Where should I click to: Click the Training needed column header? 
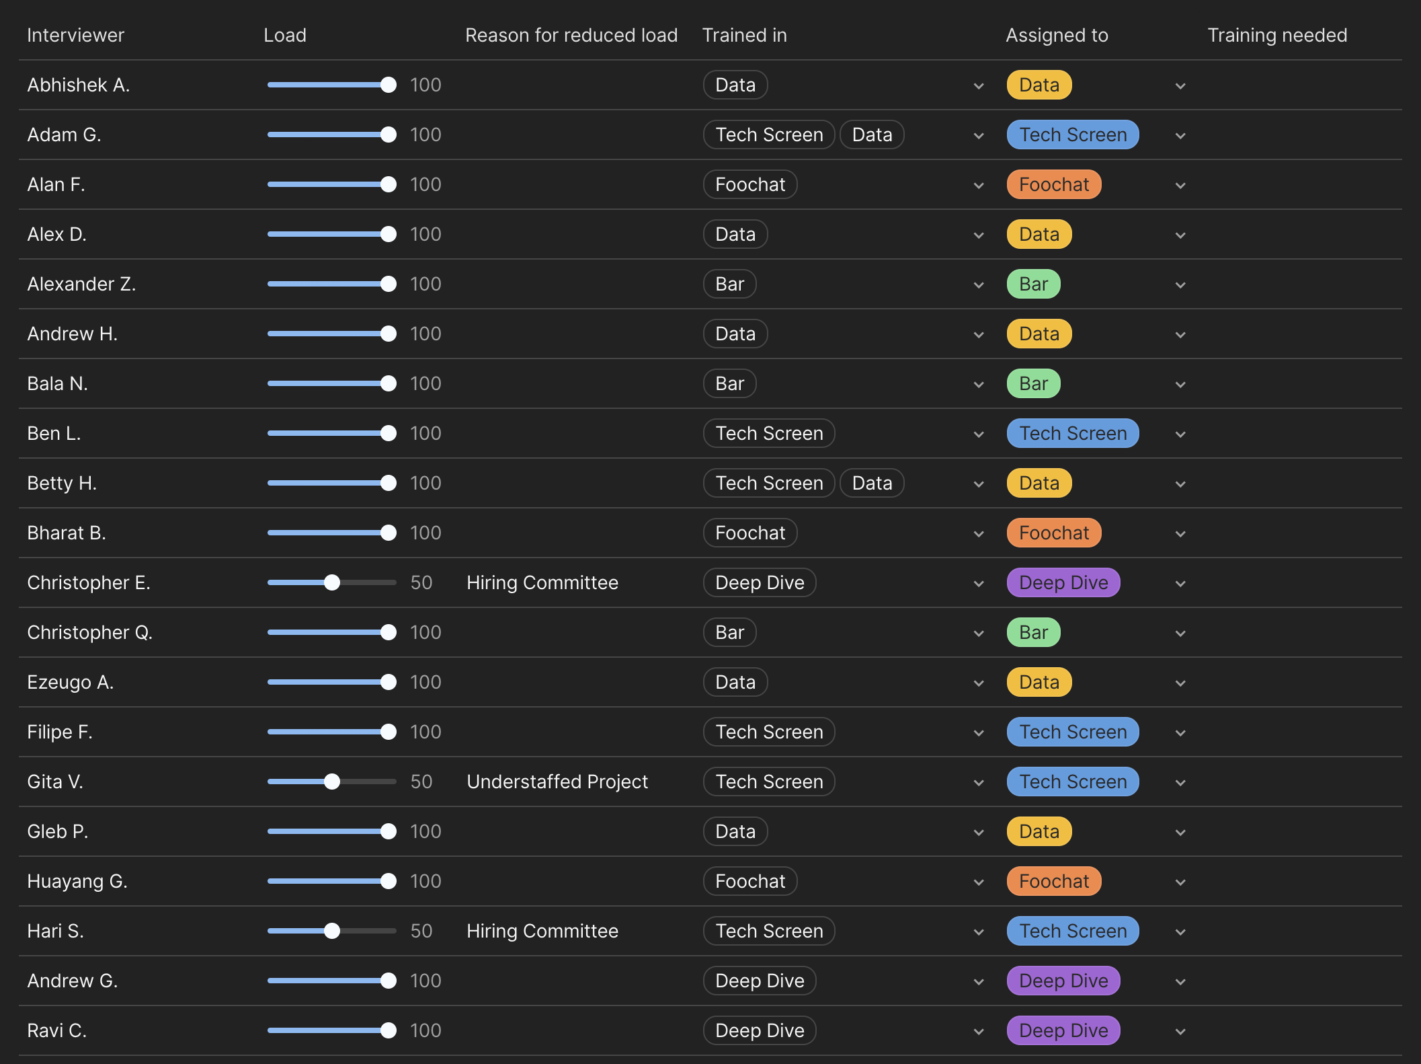(x=1276, y=35)
